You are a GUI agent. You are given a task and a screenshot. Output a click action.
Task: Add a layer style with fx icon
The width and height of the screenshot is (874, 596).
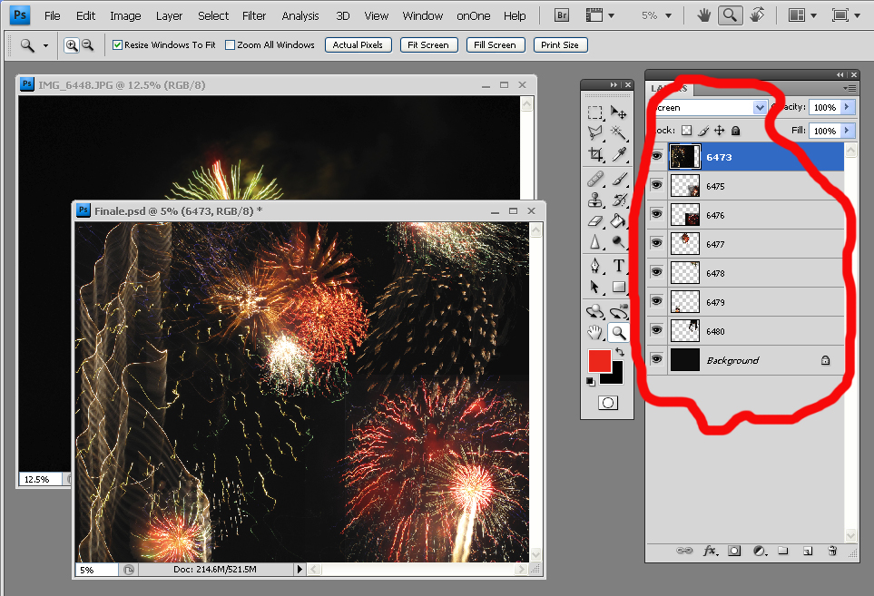(x=711, y=551)
